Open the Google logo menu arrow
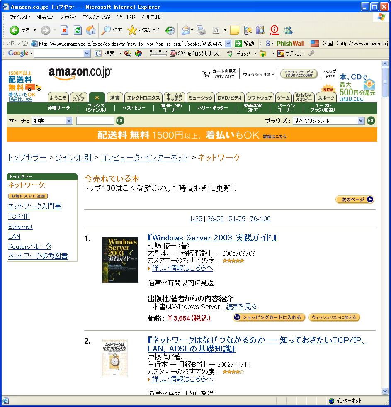The image size is (391, 407). 31,54
